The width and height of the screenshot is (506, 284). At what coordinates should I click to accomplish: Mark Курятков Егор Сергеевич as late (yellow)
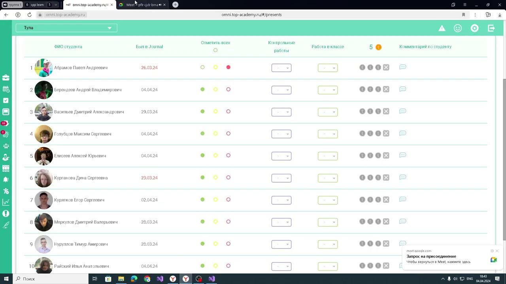(215, 200)
